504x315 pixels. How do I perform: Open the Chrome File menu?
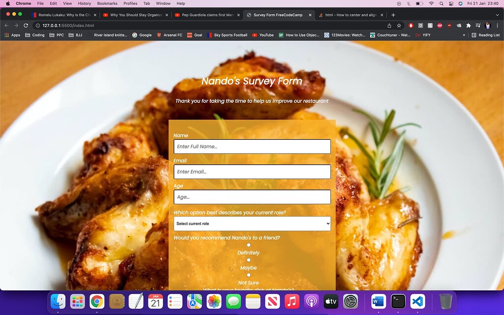[x=40, y=3]
